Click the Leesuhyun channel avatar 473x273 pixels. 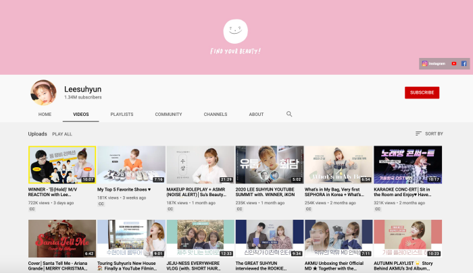(x=43, y=92)
